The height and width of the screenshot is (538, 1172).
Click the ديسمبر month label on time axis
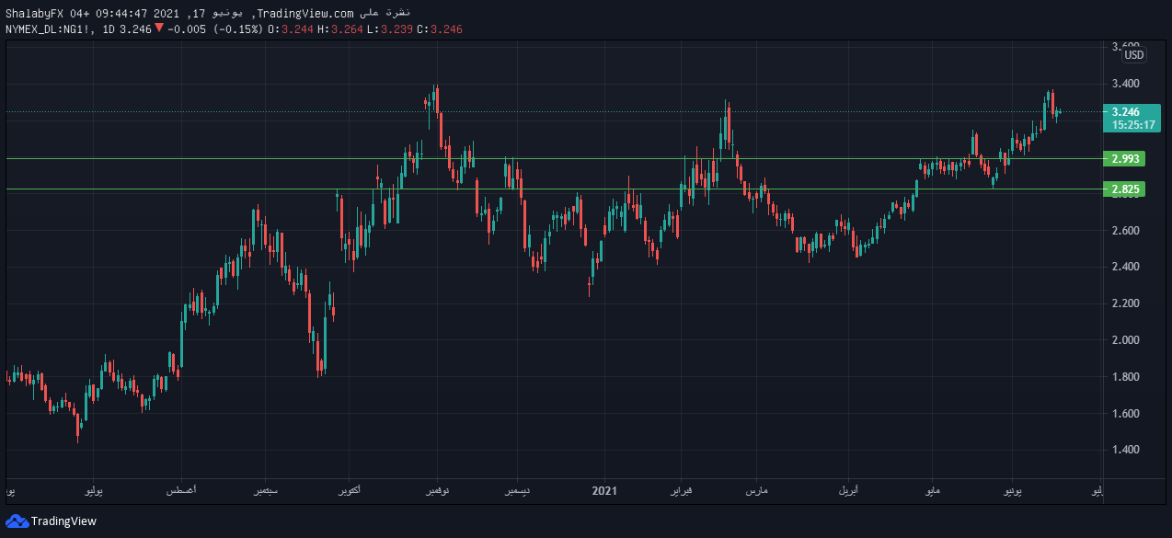coord(517,492)
